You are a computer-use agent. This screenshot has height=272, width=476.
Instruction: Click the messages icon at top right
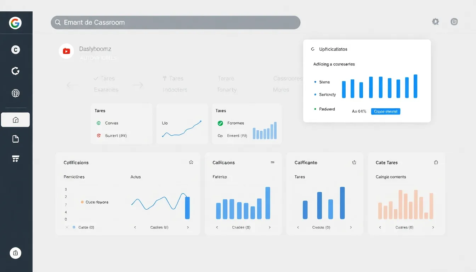point(454,22)
